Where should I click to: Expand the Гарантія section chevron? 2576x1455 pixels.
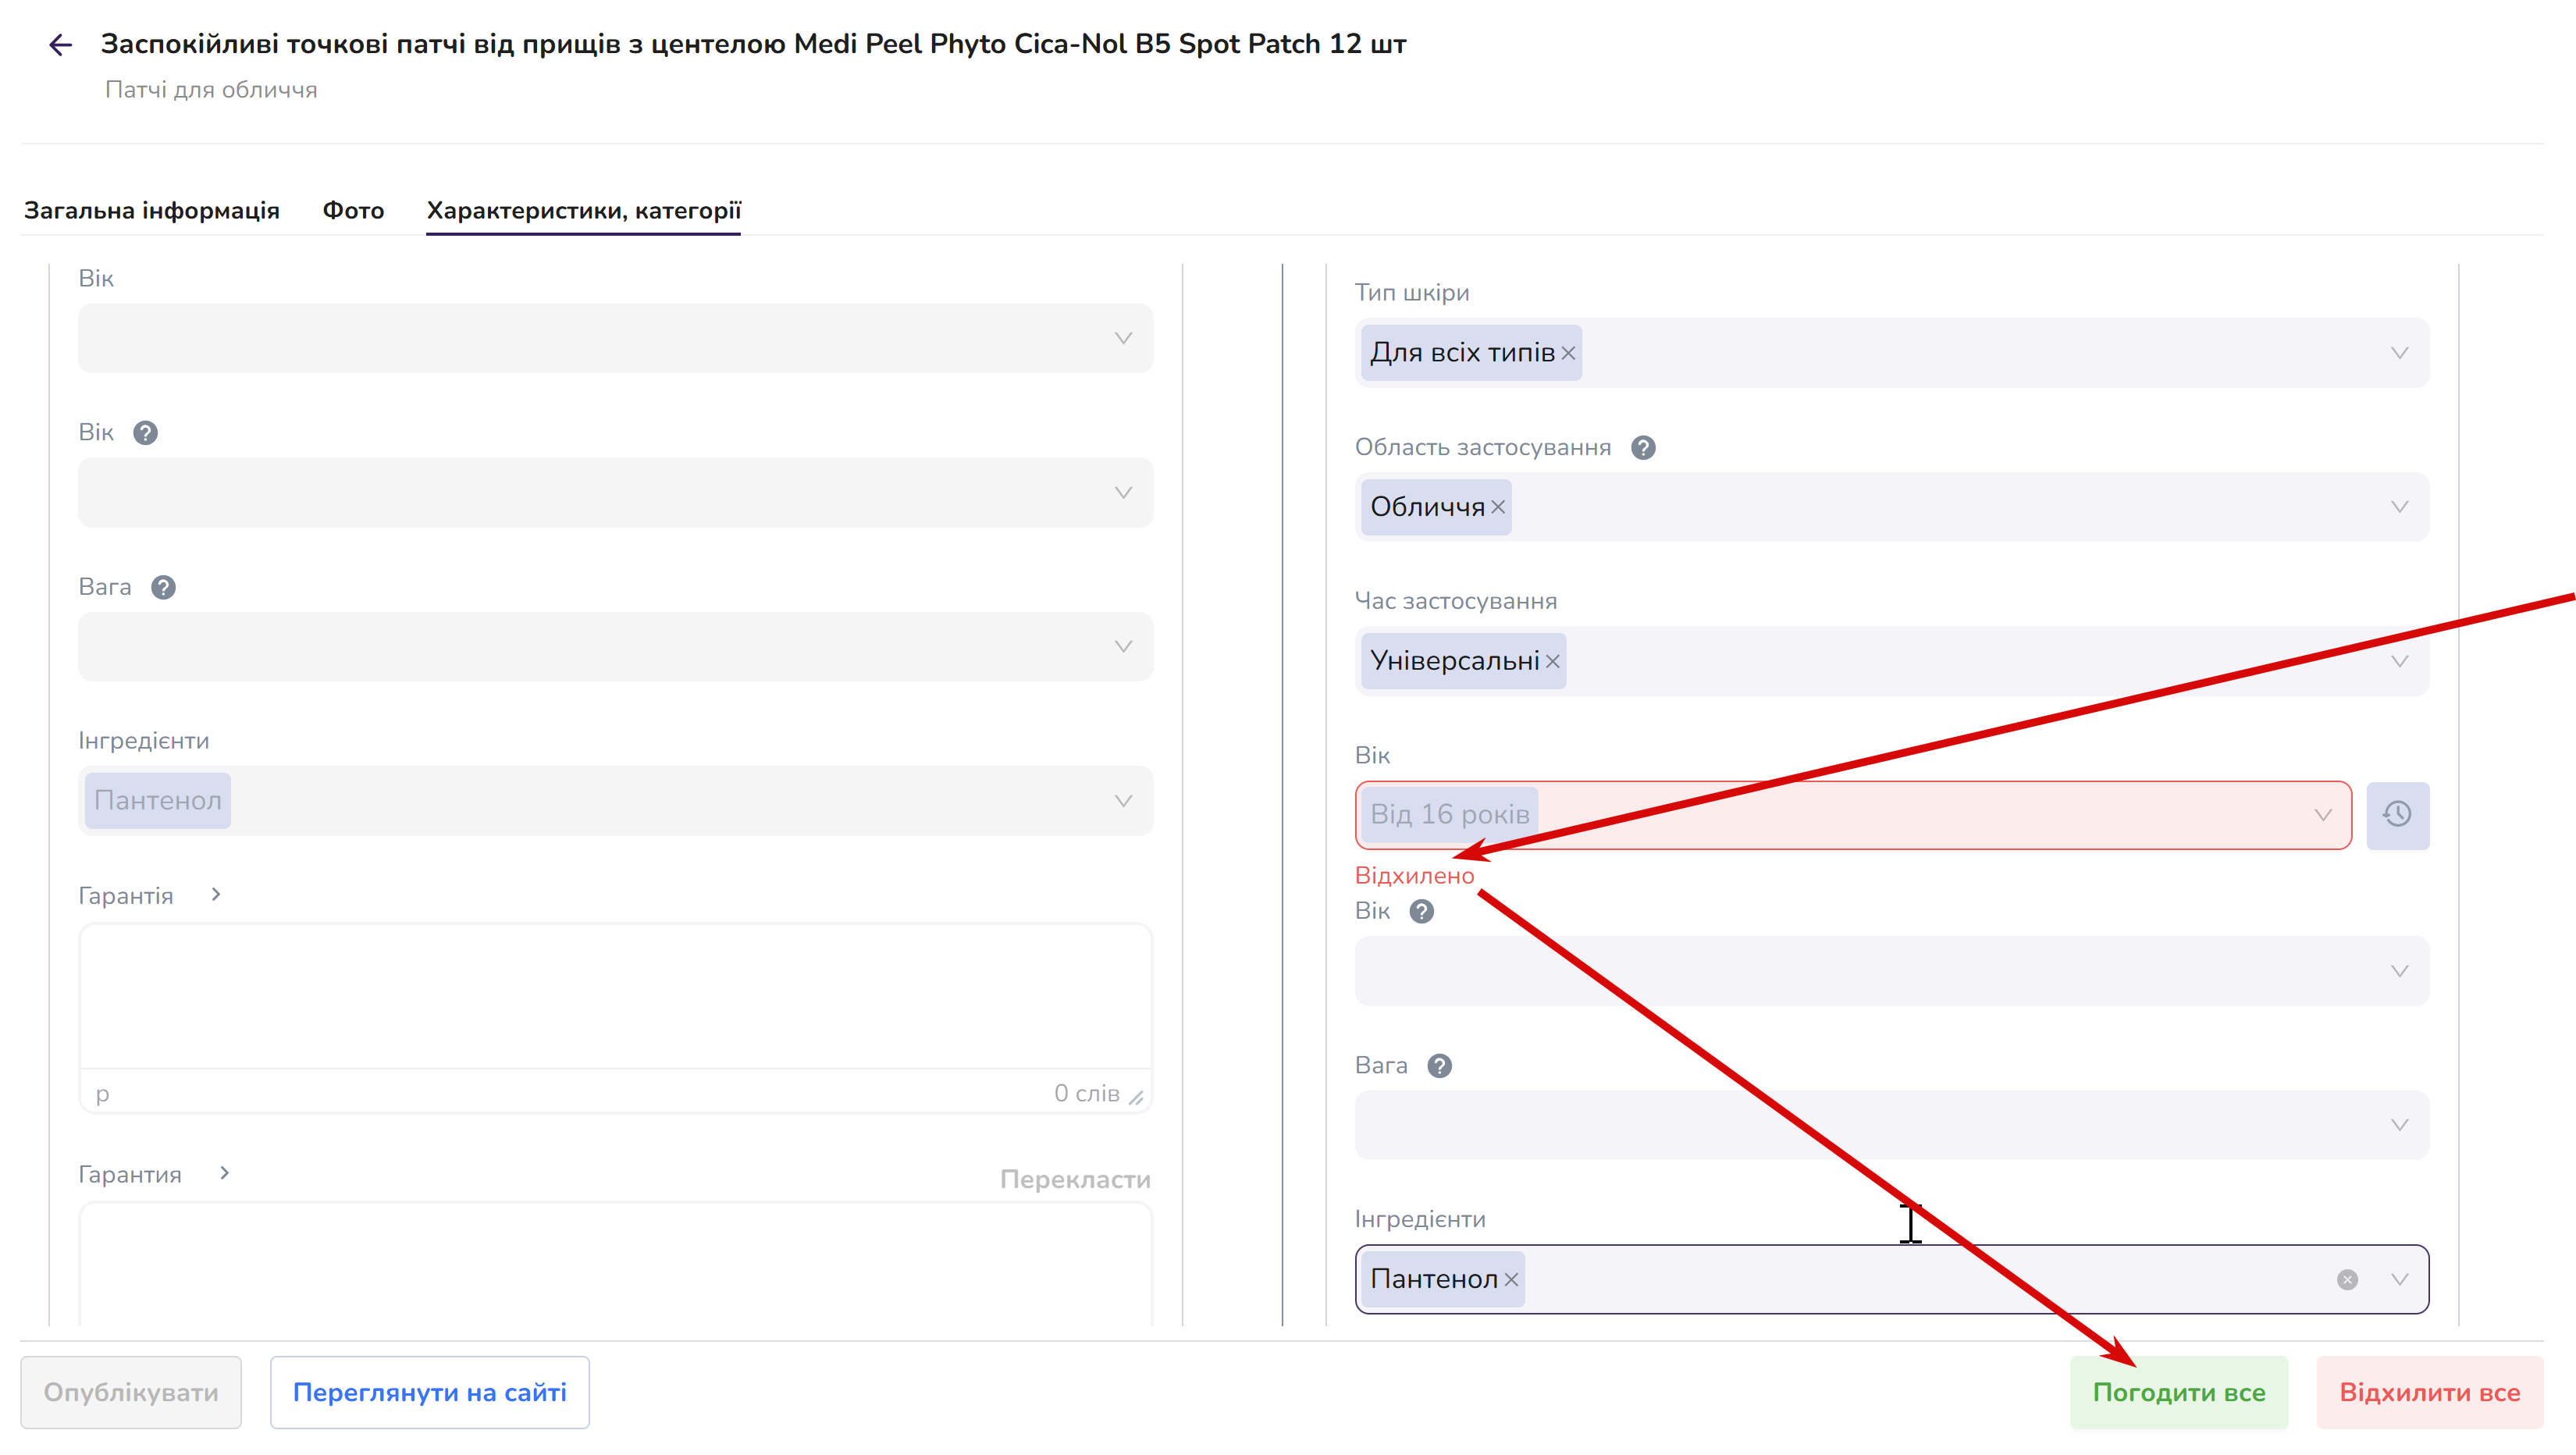(216, 894)
